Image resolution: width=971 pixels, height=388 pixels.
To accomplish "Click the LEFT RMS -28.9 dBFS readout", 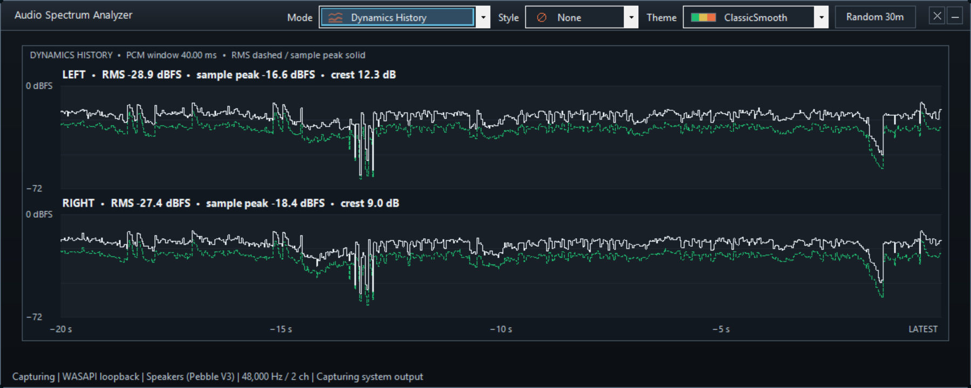I will pyautogui.click(x=142, y=75).
